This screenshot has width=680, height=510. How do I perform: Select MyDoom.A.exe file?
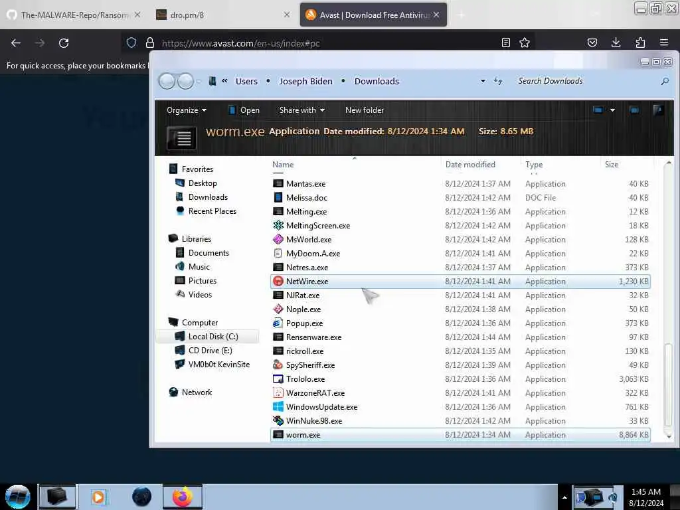coord(460,253)
